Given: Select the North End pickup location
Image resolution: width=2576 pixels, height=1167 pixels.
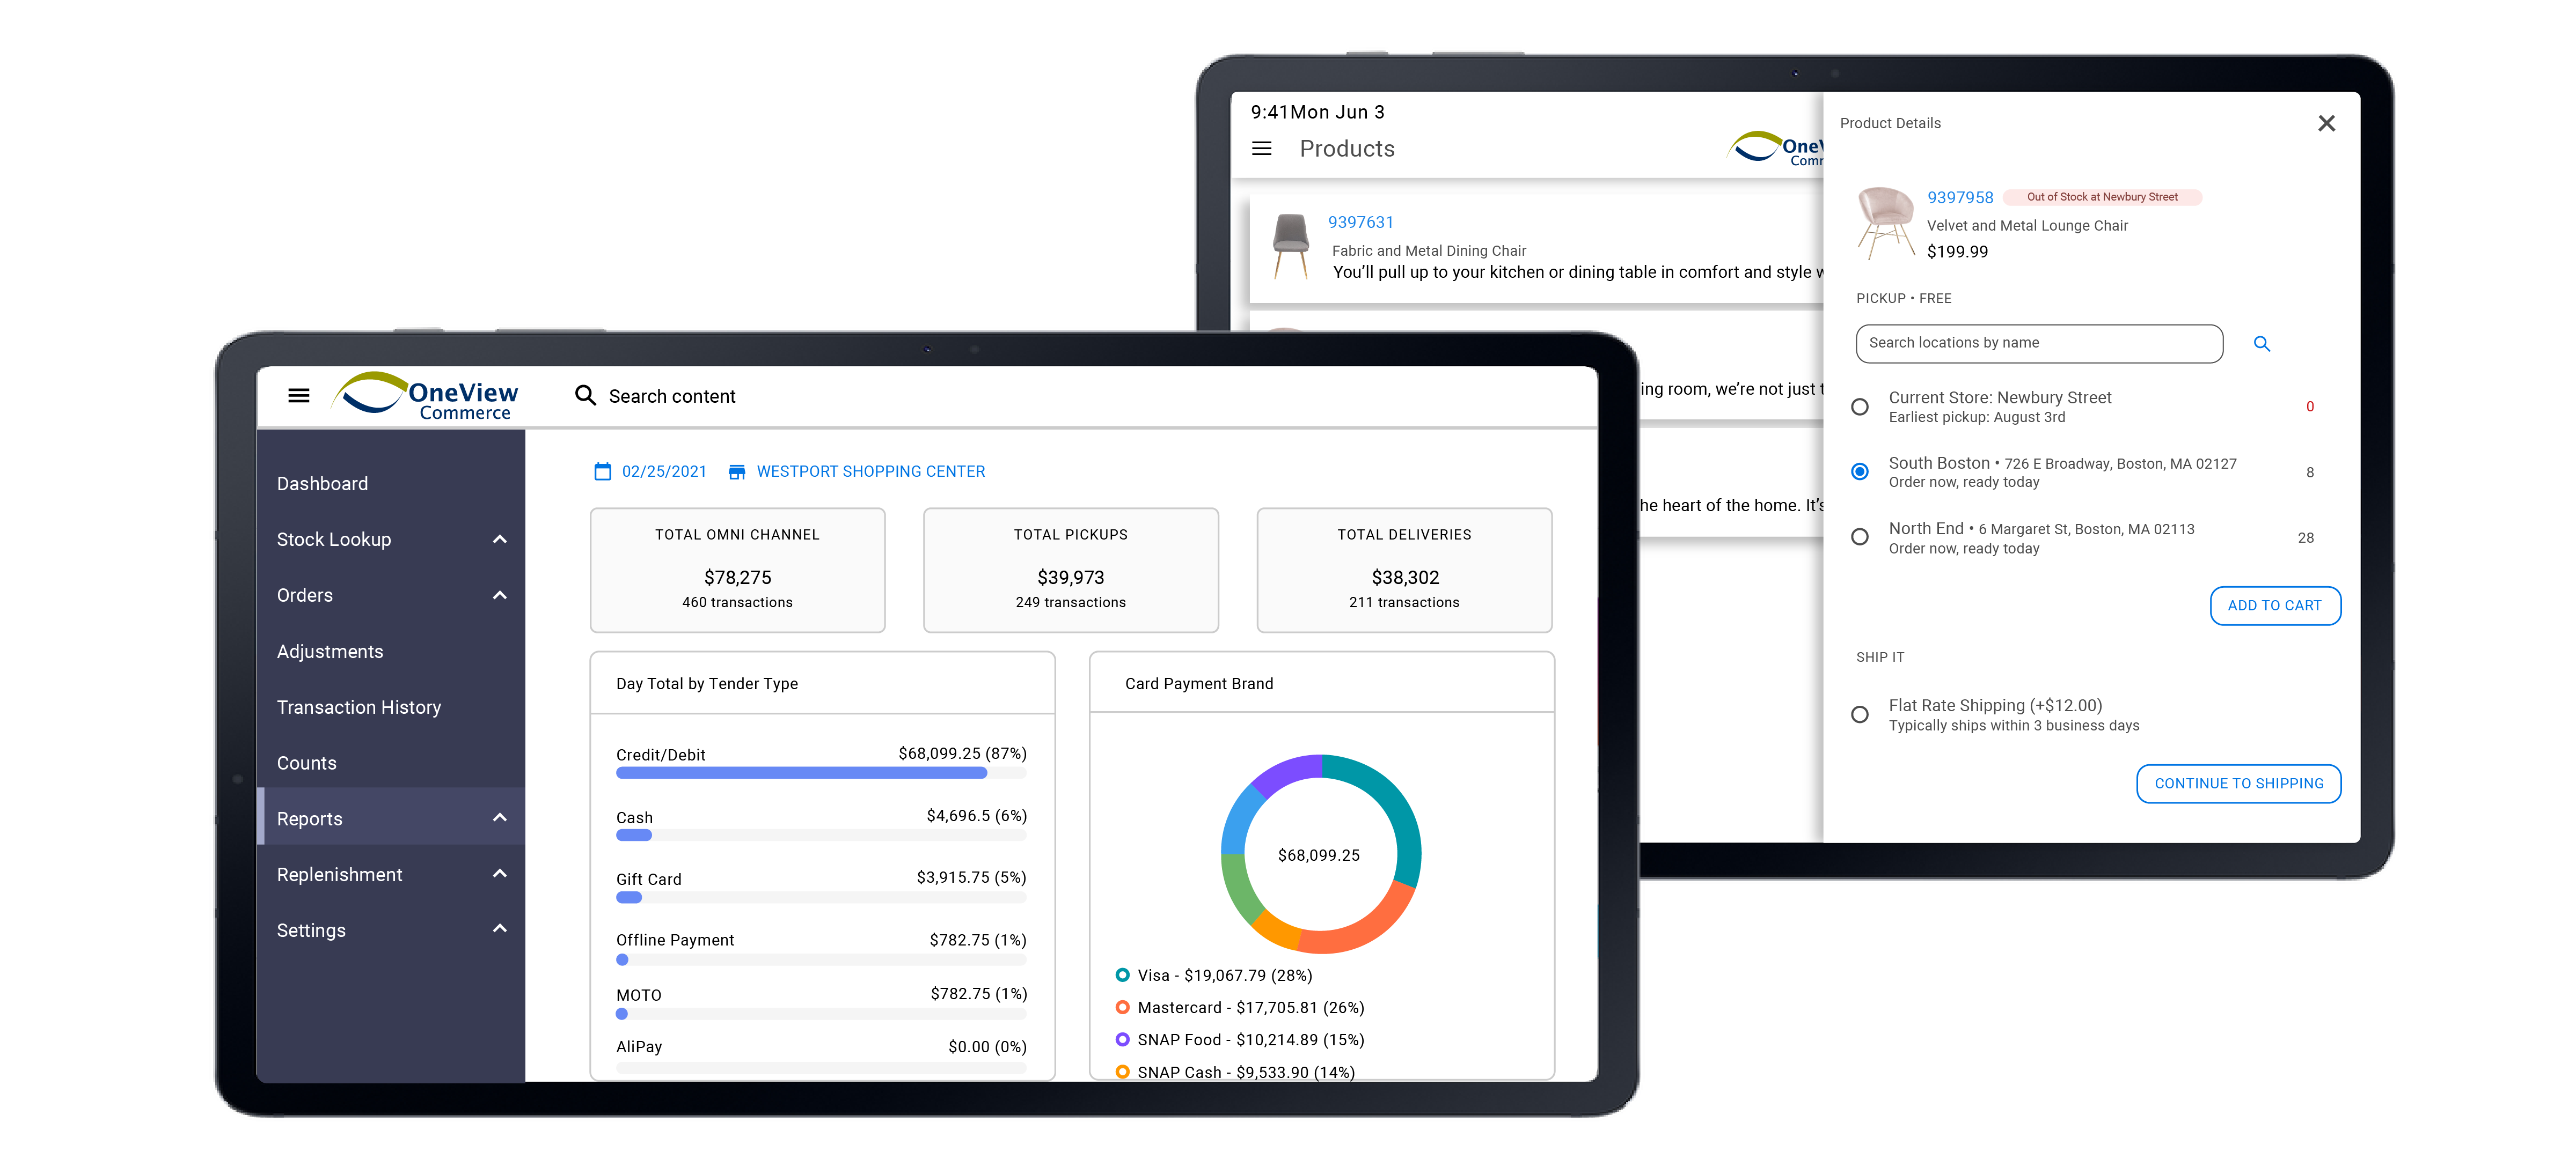Looking at the screenshot, I should (x=1860, y=536).
